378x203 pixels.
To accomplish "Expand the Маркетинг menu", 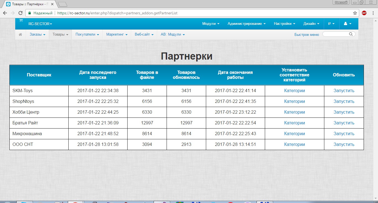I will [117, 34].
